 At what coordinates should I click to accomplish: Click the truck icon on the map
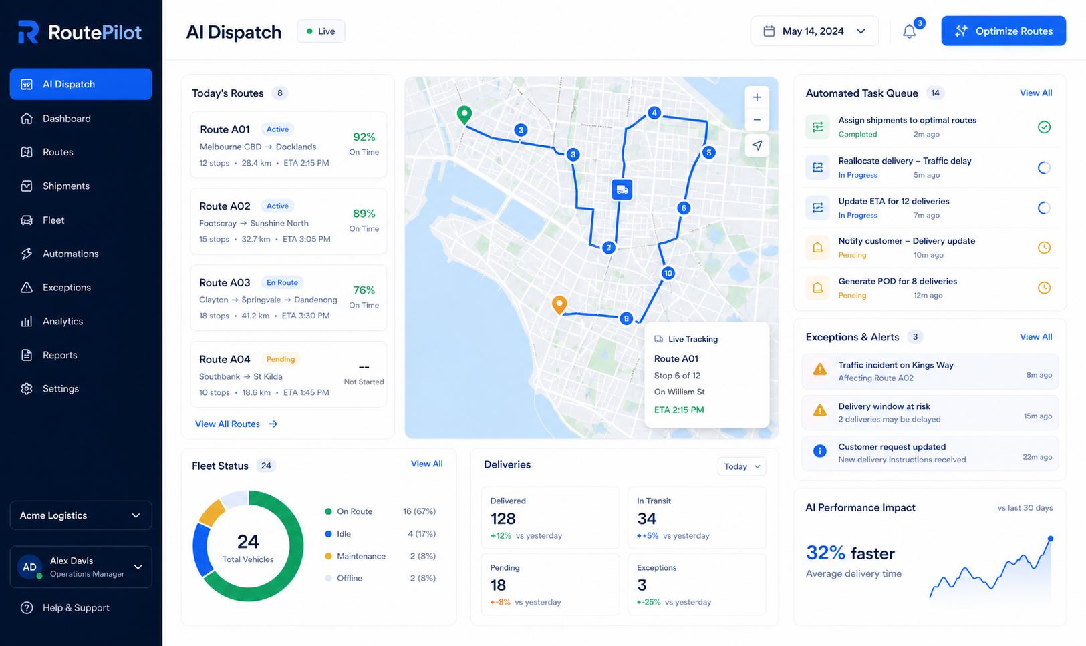(x=622, y=190)
